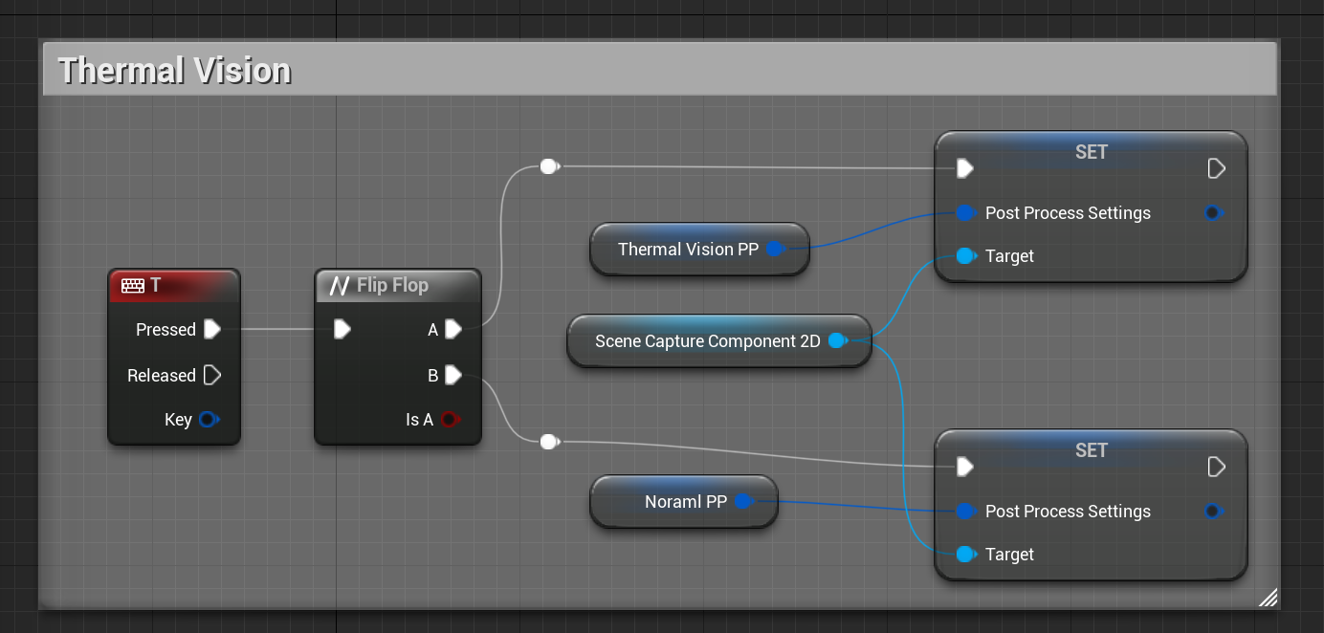Click the A output pin on Flip Flop
This screenshot has height=633, width=1324.
[x=453, y=329]
